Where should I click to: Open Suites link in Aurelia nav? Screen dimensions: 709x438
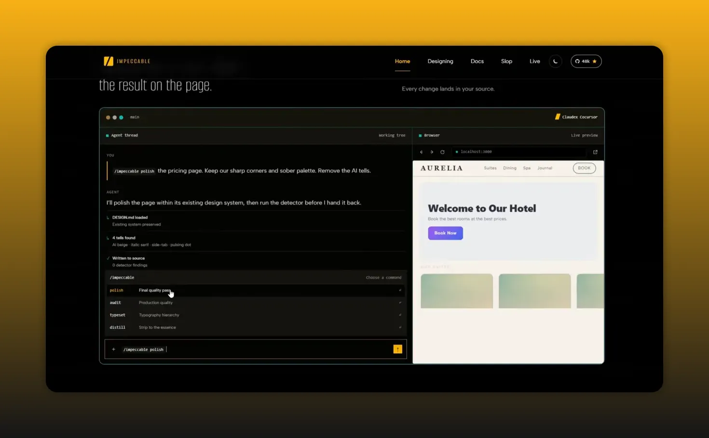click(490, 168)
